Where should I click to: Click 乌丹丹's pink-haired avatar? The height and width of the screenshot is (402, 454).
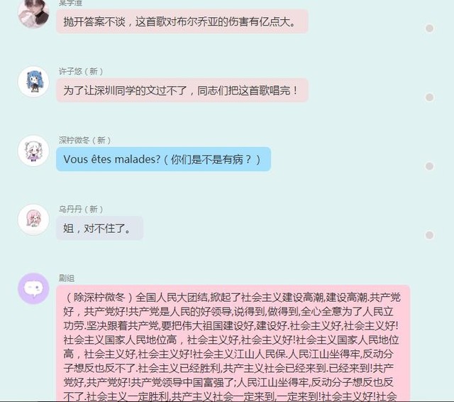pyautogui.click(x=33, y=219)
